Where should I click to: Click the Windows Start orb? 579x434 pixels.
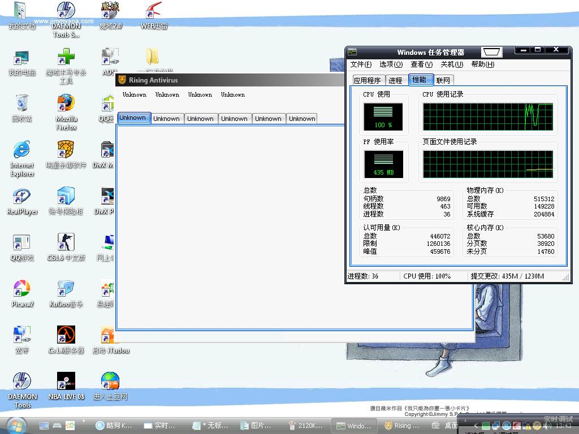[x=15, y=425]
